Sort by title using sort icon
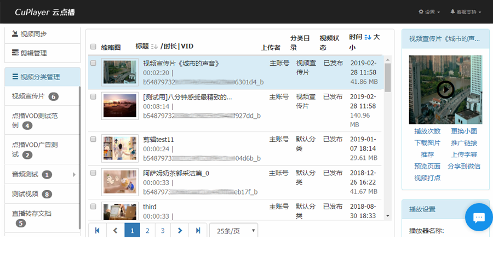 pyautogui.click(x=154, y=47)
